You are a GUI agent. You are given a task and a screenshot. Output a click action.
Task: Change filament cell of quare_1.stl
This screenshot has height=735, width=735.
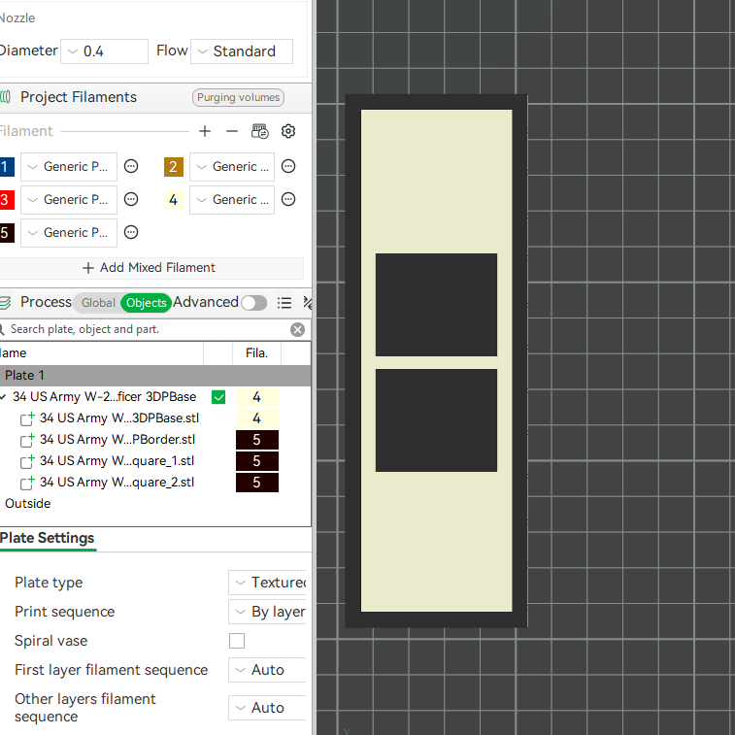click(257, 461)
